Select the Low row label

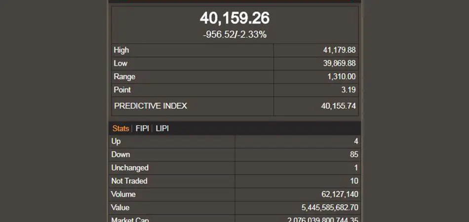(x=120, y=63)
